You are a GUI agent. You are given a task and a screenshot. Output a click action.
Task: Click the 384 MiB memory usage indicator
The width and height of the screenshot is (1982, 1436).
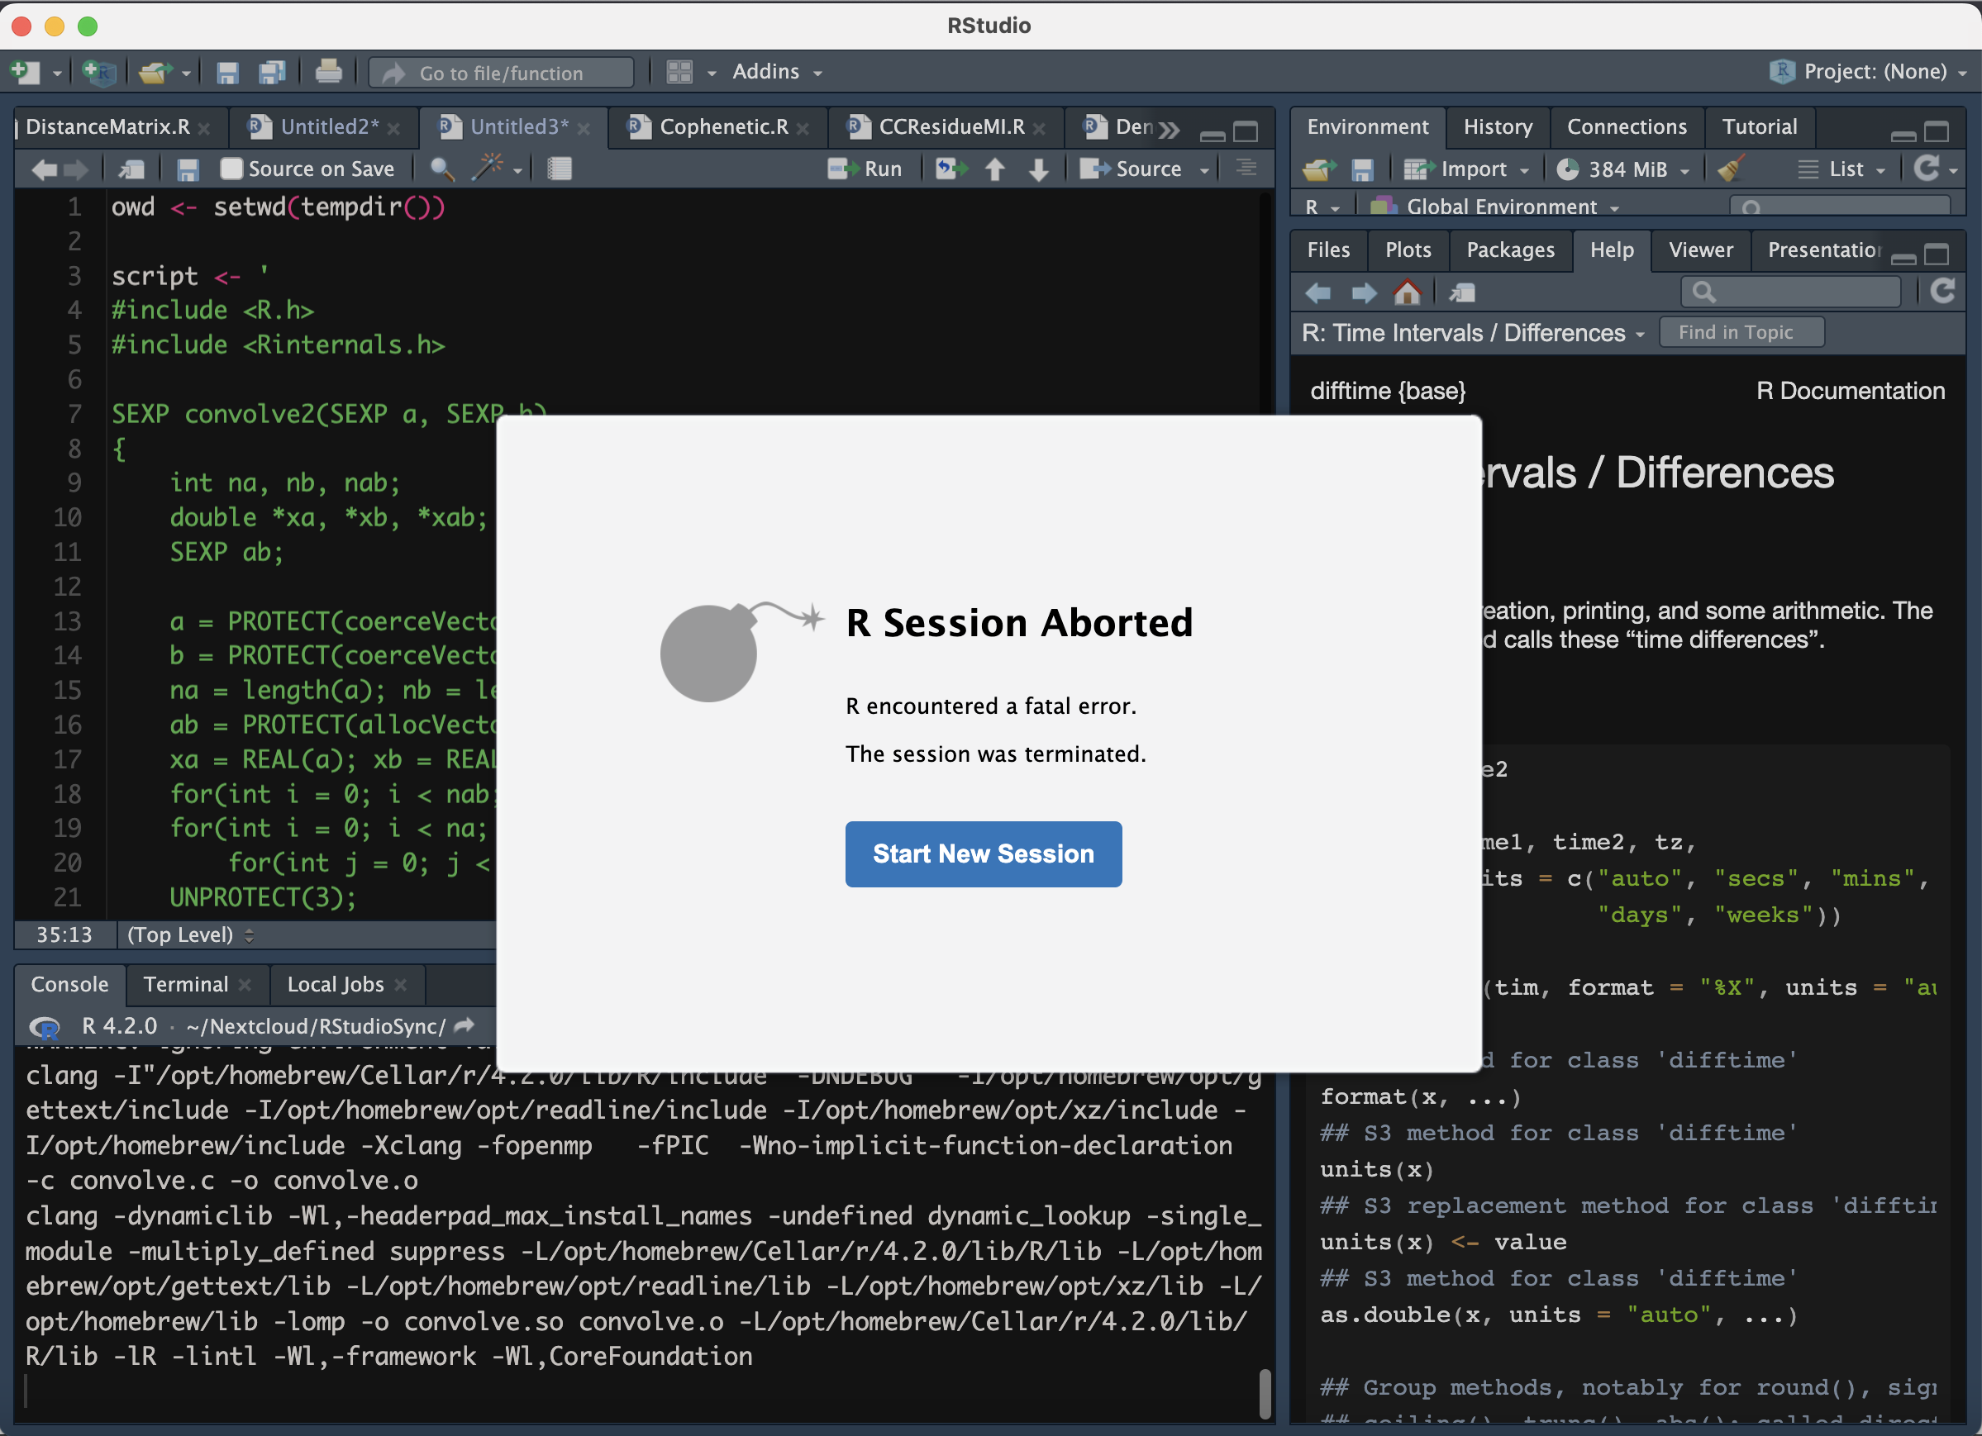pyautogui.click(x=1622, y=169)
